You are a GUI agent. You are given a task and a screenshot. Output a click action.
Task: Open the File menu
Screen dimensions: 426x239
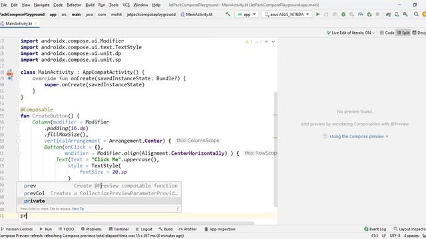click(4, 5)
